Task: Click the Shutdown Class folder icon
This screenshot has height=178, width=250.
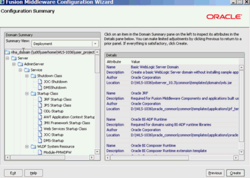Action: pyautogui.click(x=33, y=76)
